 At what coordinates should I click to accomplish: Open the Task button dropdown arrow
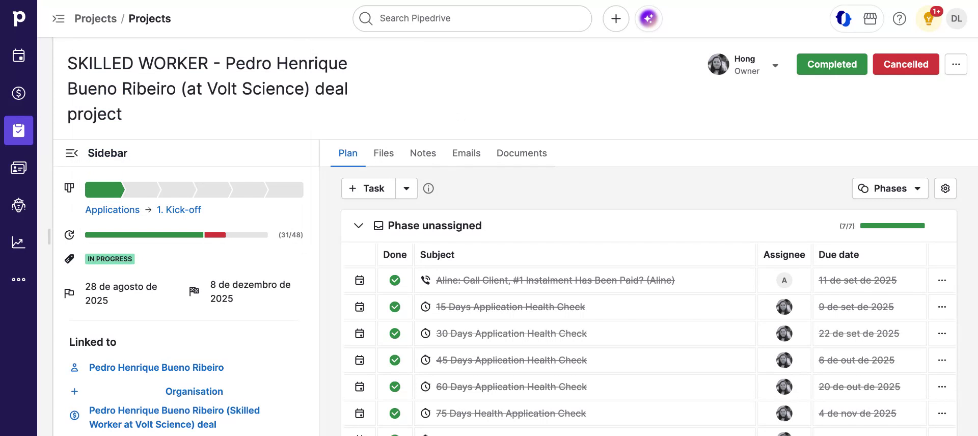(406, 188)
